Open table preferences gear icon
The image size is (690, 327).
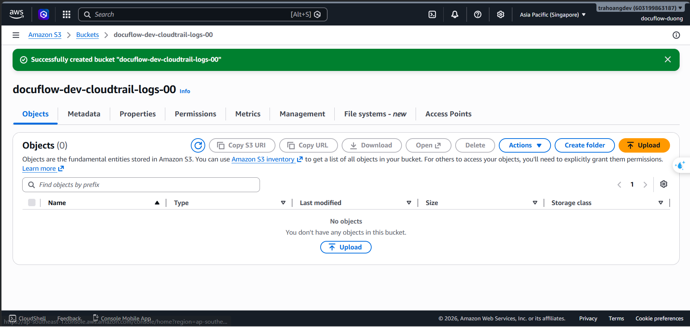pos(664,184)
